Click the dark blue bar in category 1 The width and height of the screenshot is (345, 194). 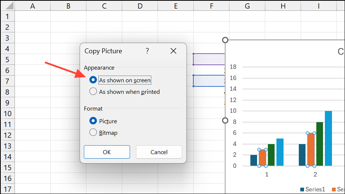[254, 160]
